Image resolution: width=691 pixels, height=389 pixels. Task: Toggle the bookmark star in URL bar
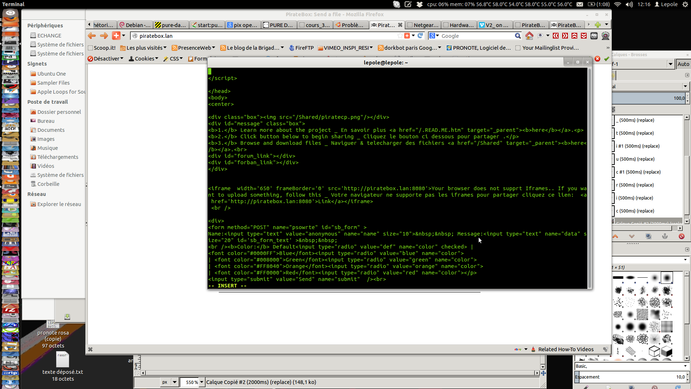coord(400,36)
